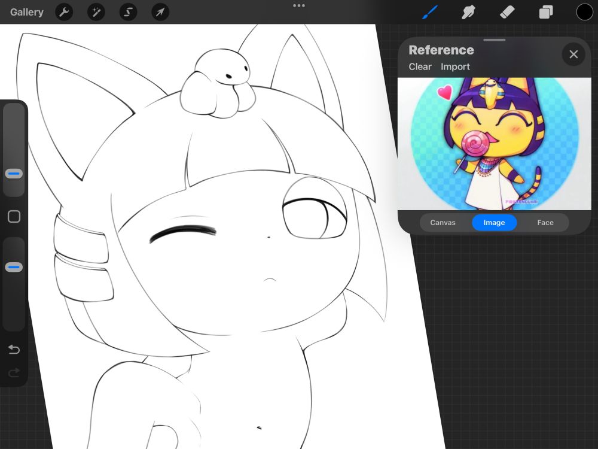Open the Layers panel
Screen dimensions: 598x449
(546, 12)
